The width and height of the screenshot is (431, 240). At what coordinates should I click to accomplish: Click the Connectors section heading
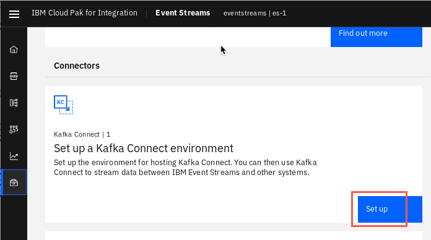pos(77,66)
